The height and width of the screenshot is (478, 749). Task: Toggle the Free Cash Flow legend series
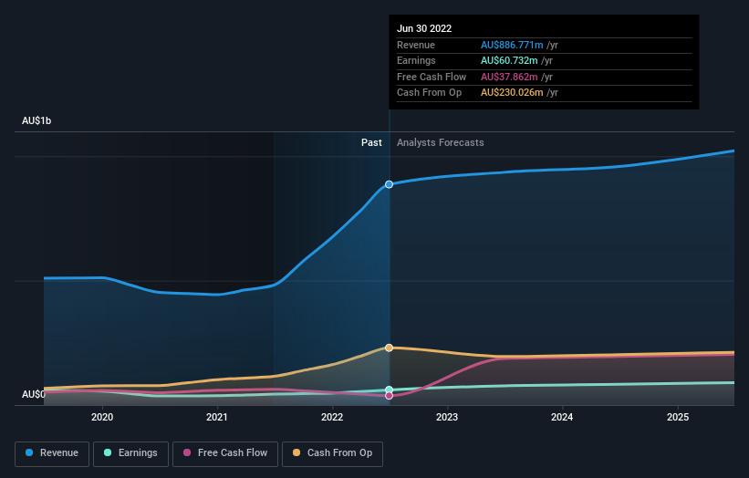pyautogui.click(x=225, y=453)
